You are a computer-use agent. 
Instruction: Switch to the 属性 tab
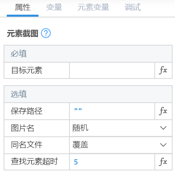click(23, 8)
